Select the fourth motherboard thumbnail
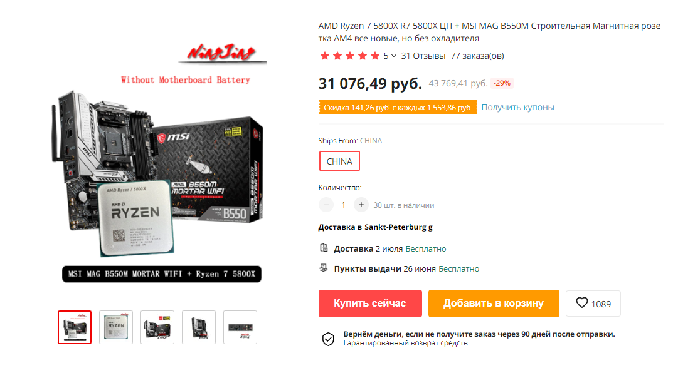Screen dimensions: 673x373 (199, 327)
